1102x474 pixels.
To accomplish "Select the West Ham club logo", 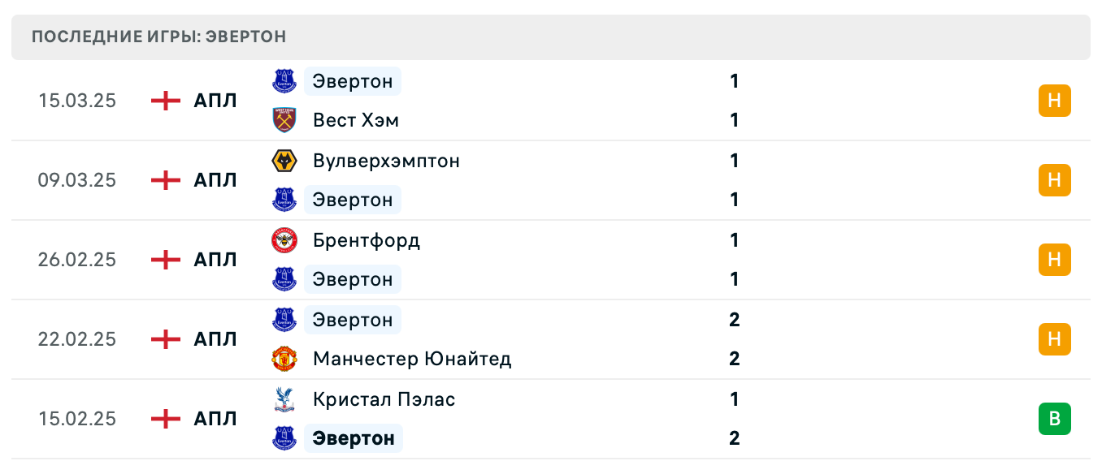I will click(284, 119).
